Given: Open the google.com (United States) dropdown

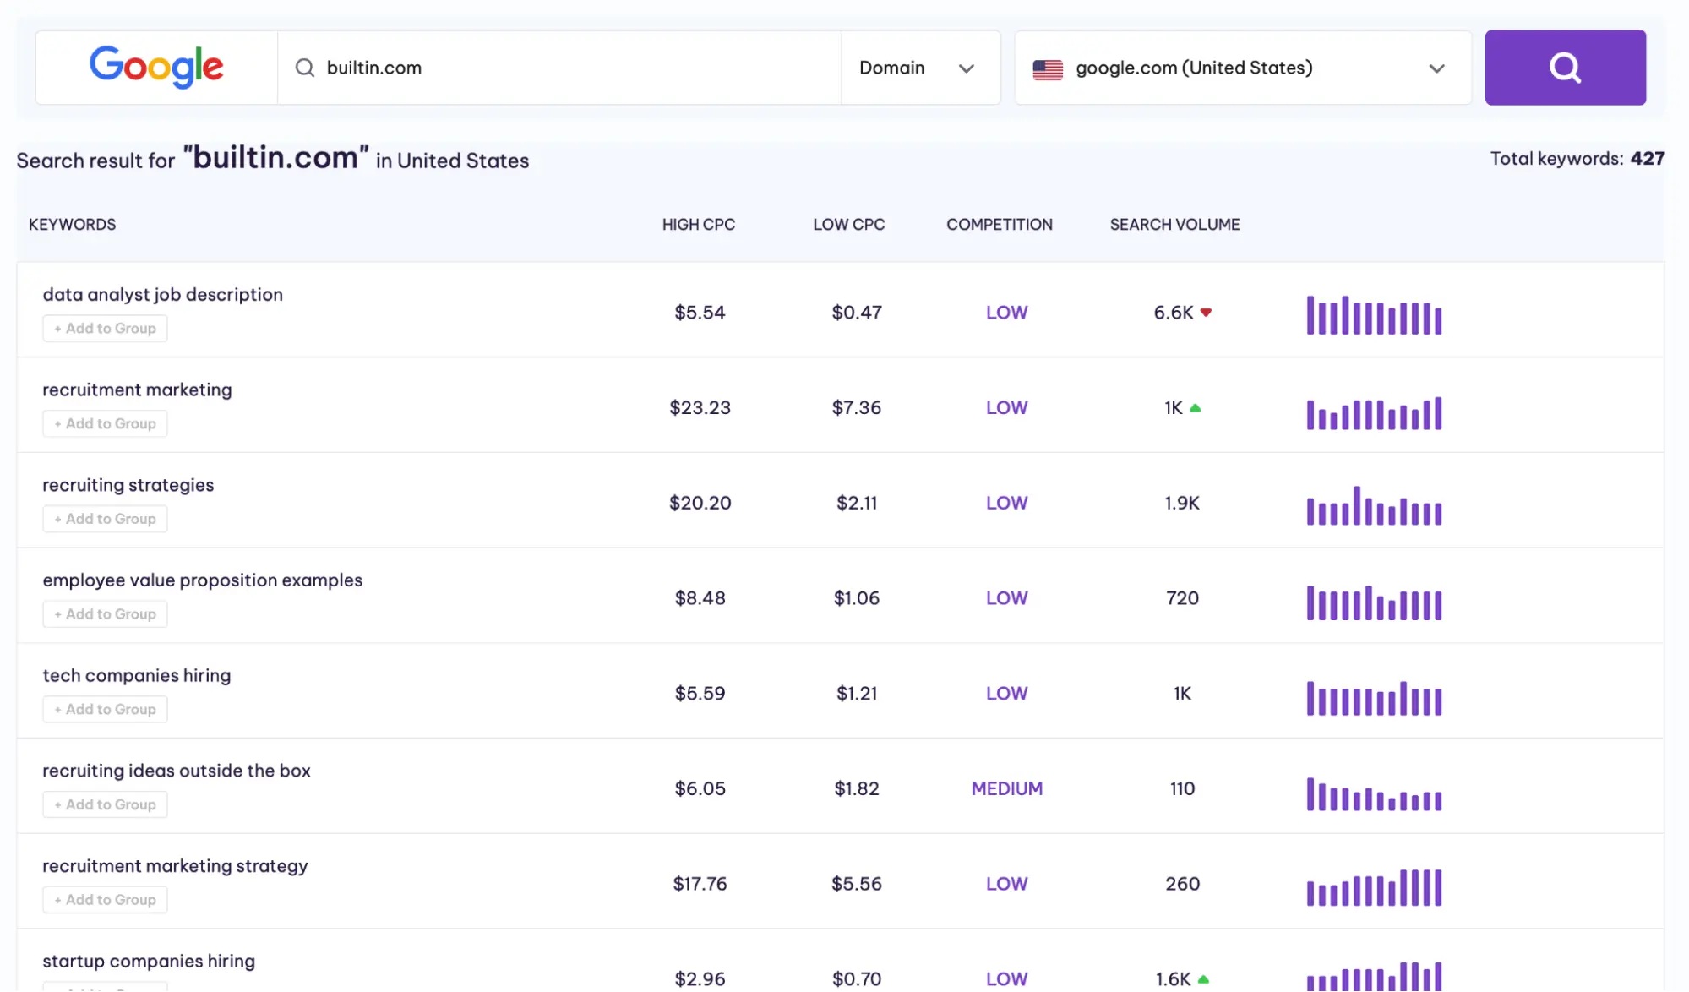Looking at the screenshot, I should 1243,68.
